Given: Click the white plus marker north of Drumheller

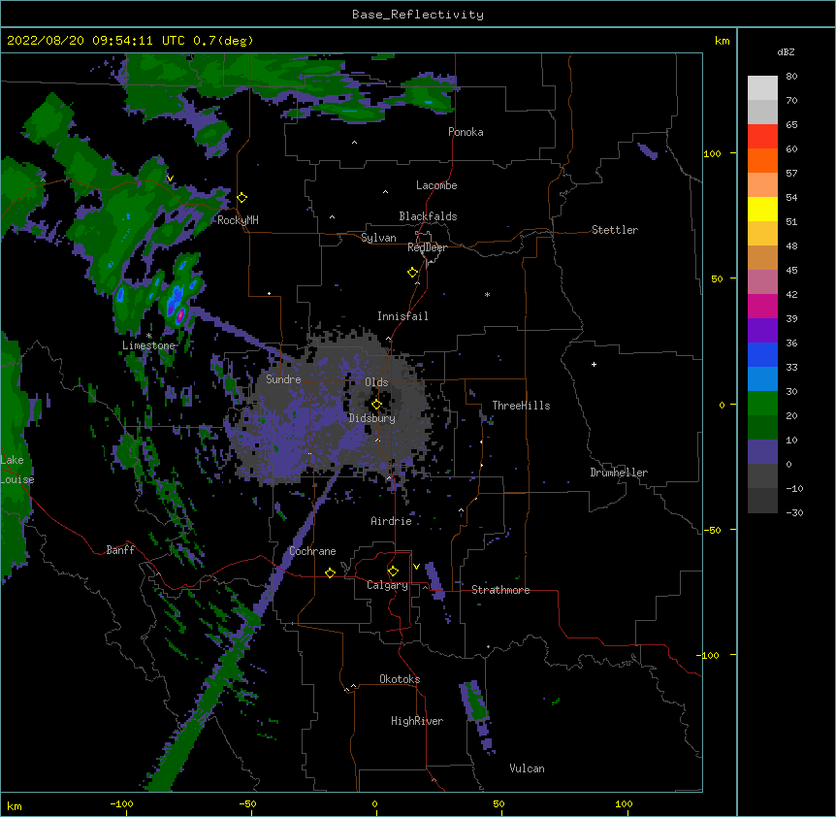Looking at the screenshot, I should point(594,364).
